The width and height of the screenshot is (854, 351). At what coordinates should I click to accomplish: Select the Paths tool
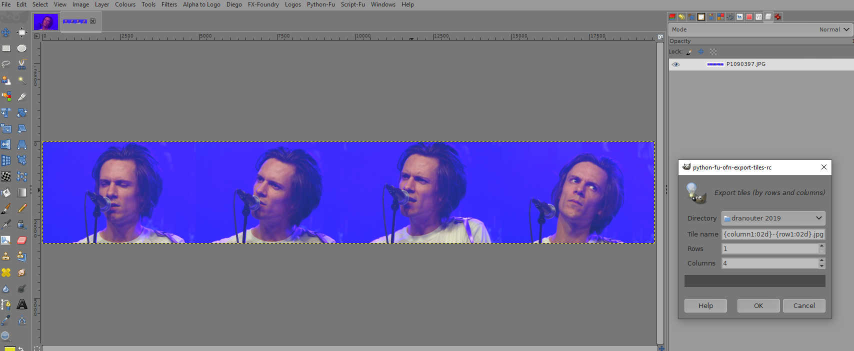pos(6,304)
